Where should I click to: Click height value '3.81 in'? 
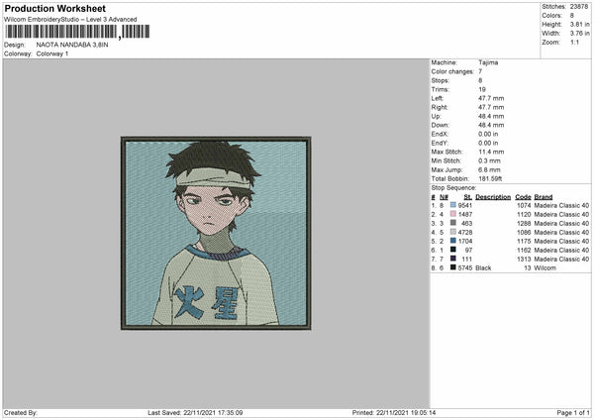point(579,24)
